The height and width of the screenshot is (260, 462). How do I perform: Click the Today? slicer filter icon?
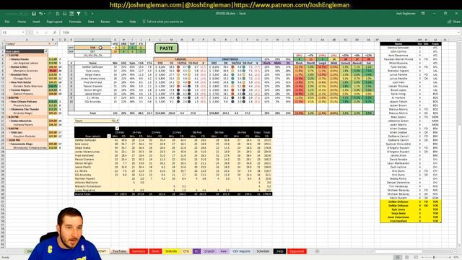[55, 43]
